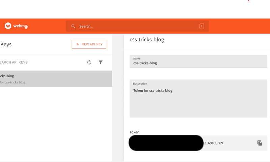
Task: Click the slash shortcut badge in search
Action: tap(201, 26)
